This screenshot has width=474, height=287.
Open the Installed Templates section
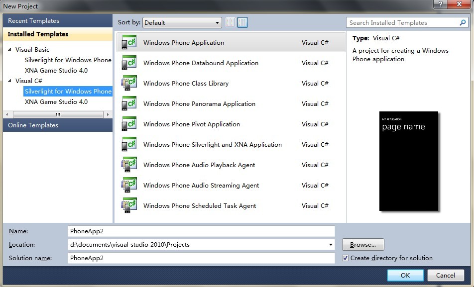tap(57, 34)
